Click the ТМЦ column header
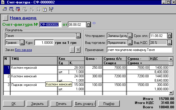The image size is (176, 110). 34,61
